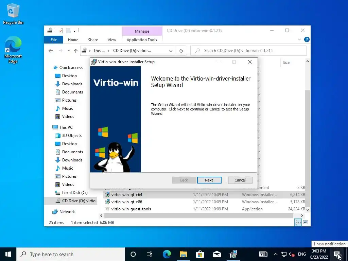Expand the ribbon with the chevron

(299, 39)
